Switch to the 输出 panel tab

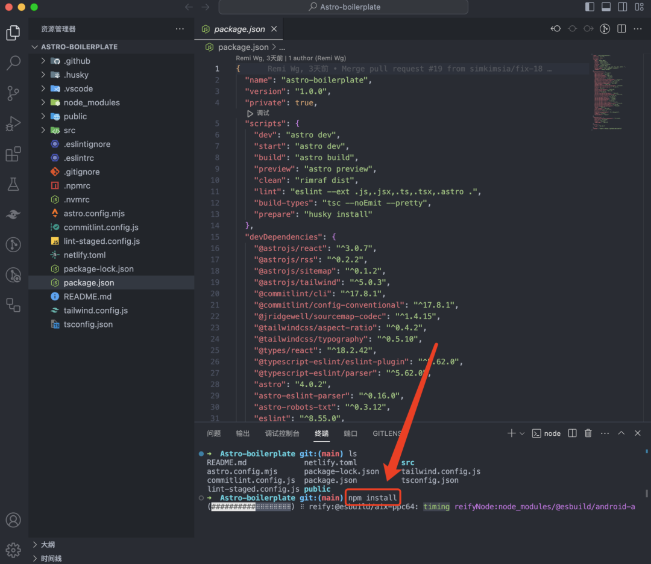pyautogui.click(x=243, y=433)
